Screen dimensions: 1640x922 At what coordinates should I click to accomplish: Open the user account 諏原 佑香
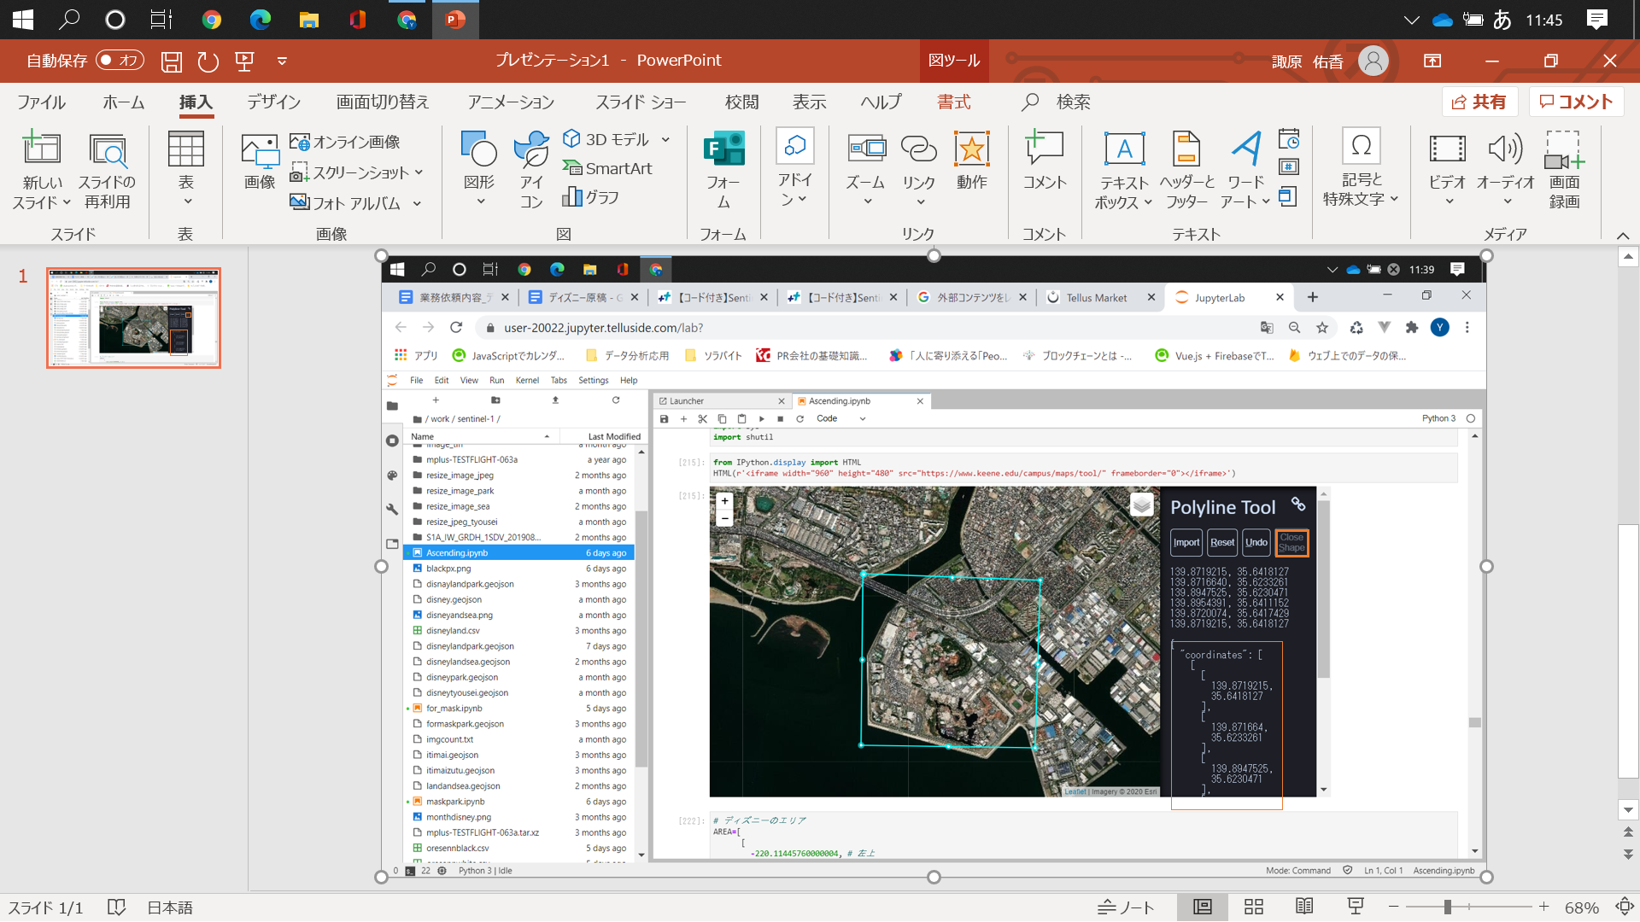point(1330,61)
